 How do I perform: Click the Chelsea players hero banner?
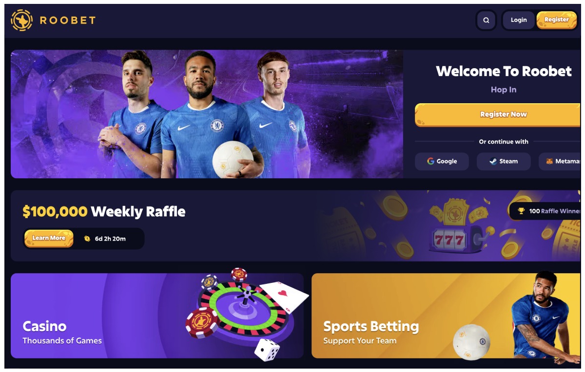click(x=207, y=114)
